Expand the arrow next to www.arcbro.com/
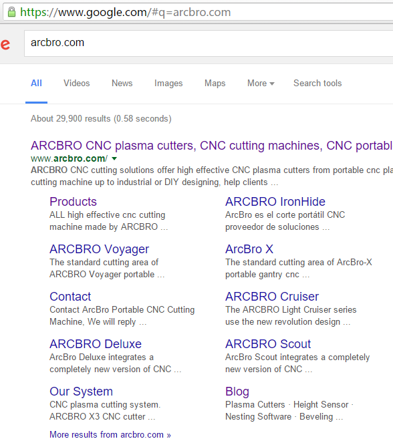The image size is (393, 447). coord(114,159)
